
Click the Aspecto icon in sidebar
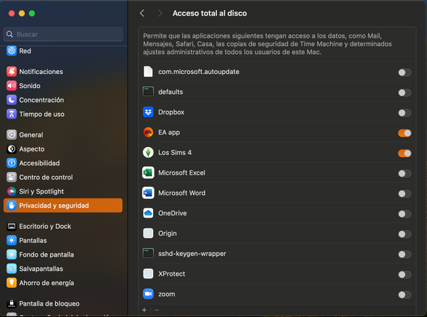11,149
